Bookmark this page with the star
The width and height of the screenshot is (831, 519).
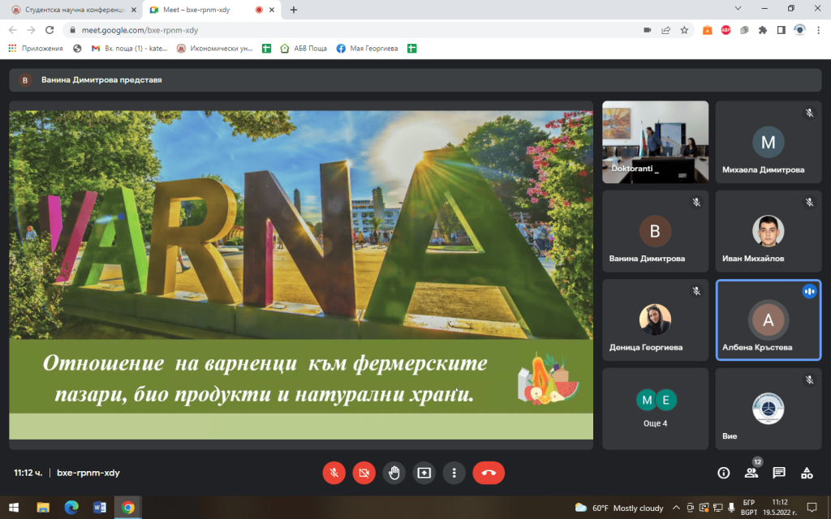point(684,30)
